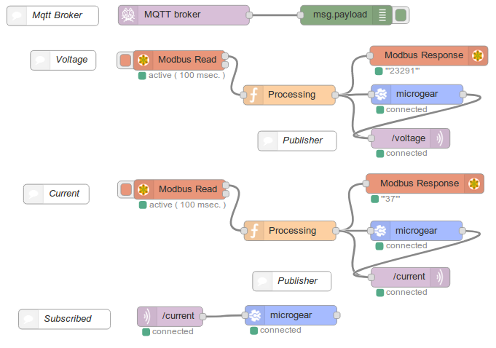Image resolution: width=496 pixels, height=348 pixels.
Task: Click Modbus Response label above "37" status
Action: 420,183
